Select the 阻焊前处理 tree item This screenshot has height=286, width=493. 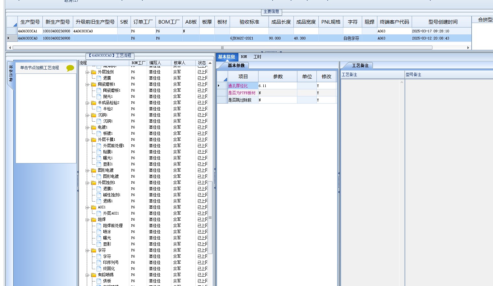pos(113,225)
